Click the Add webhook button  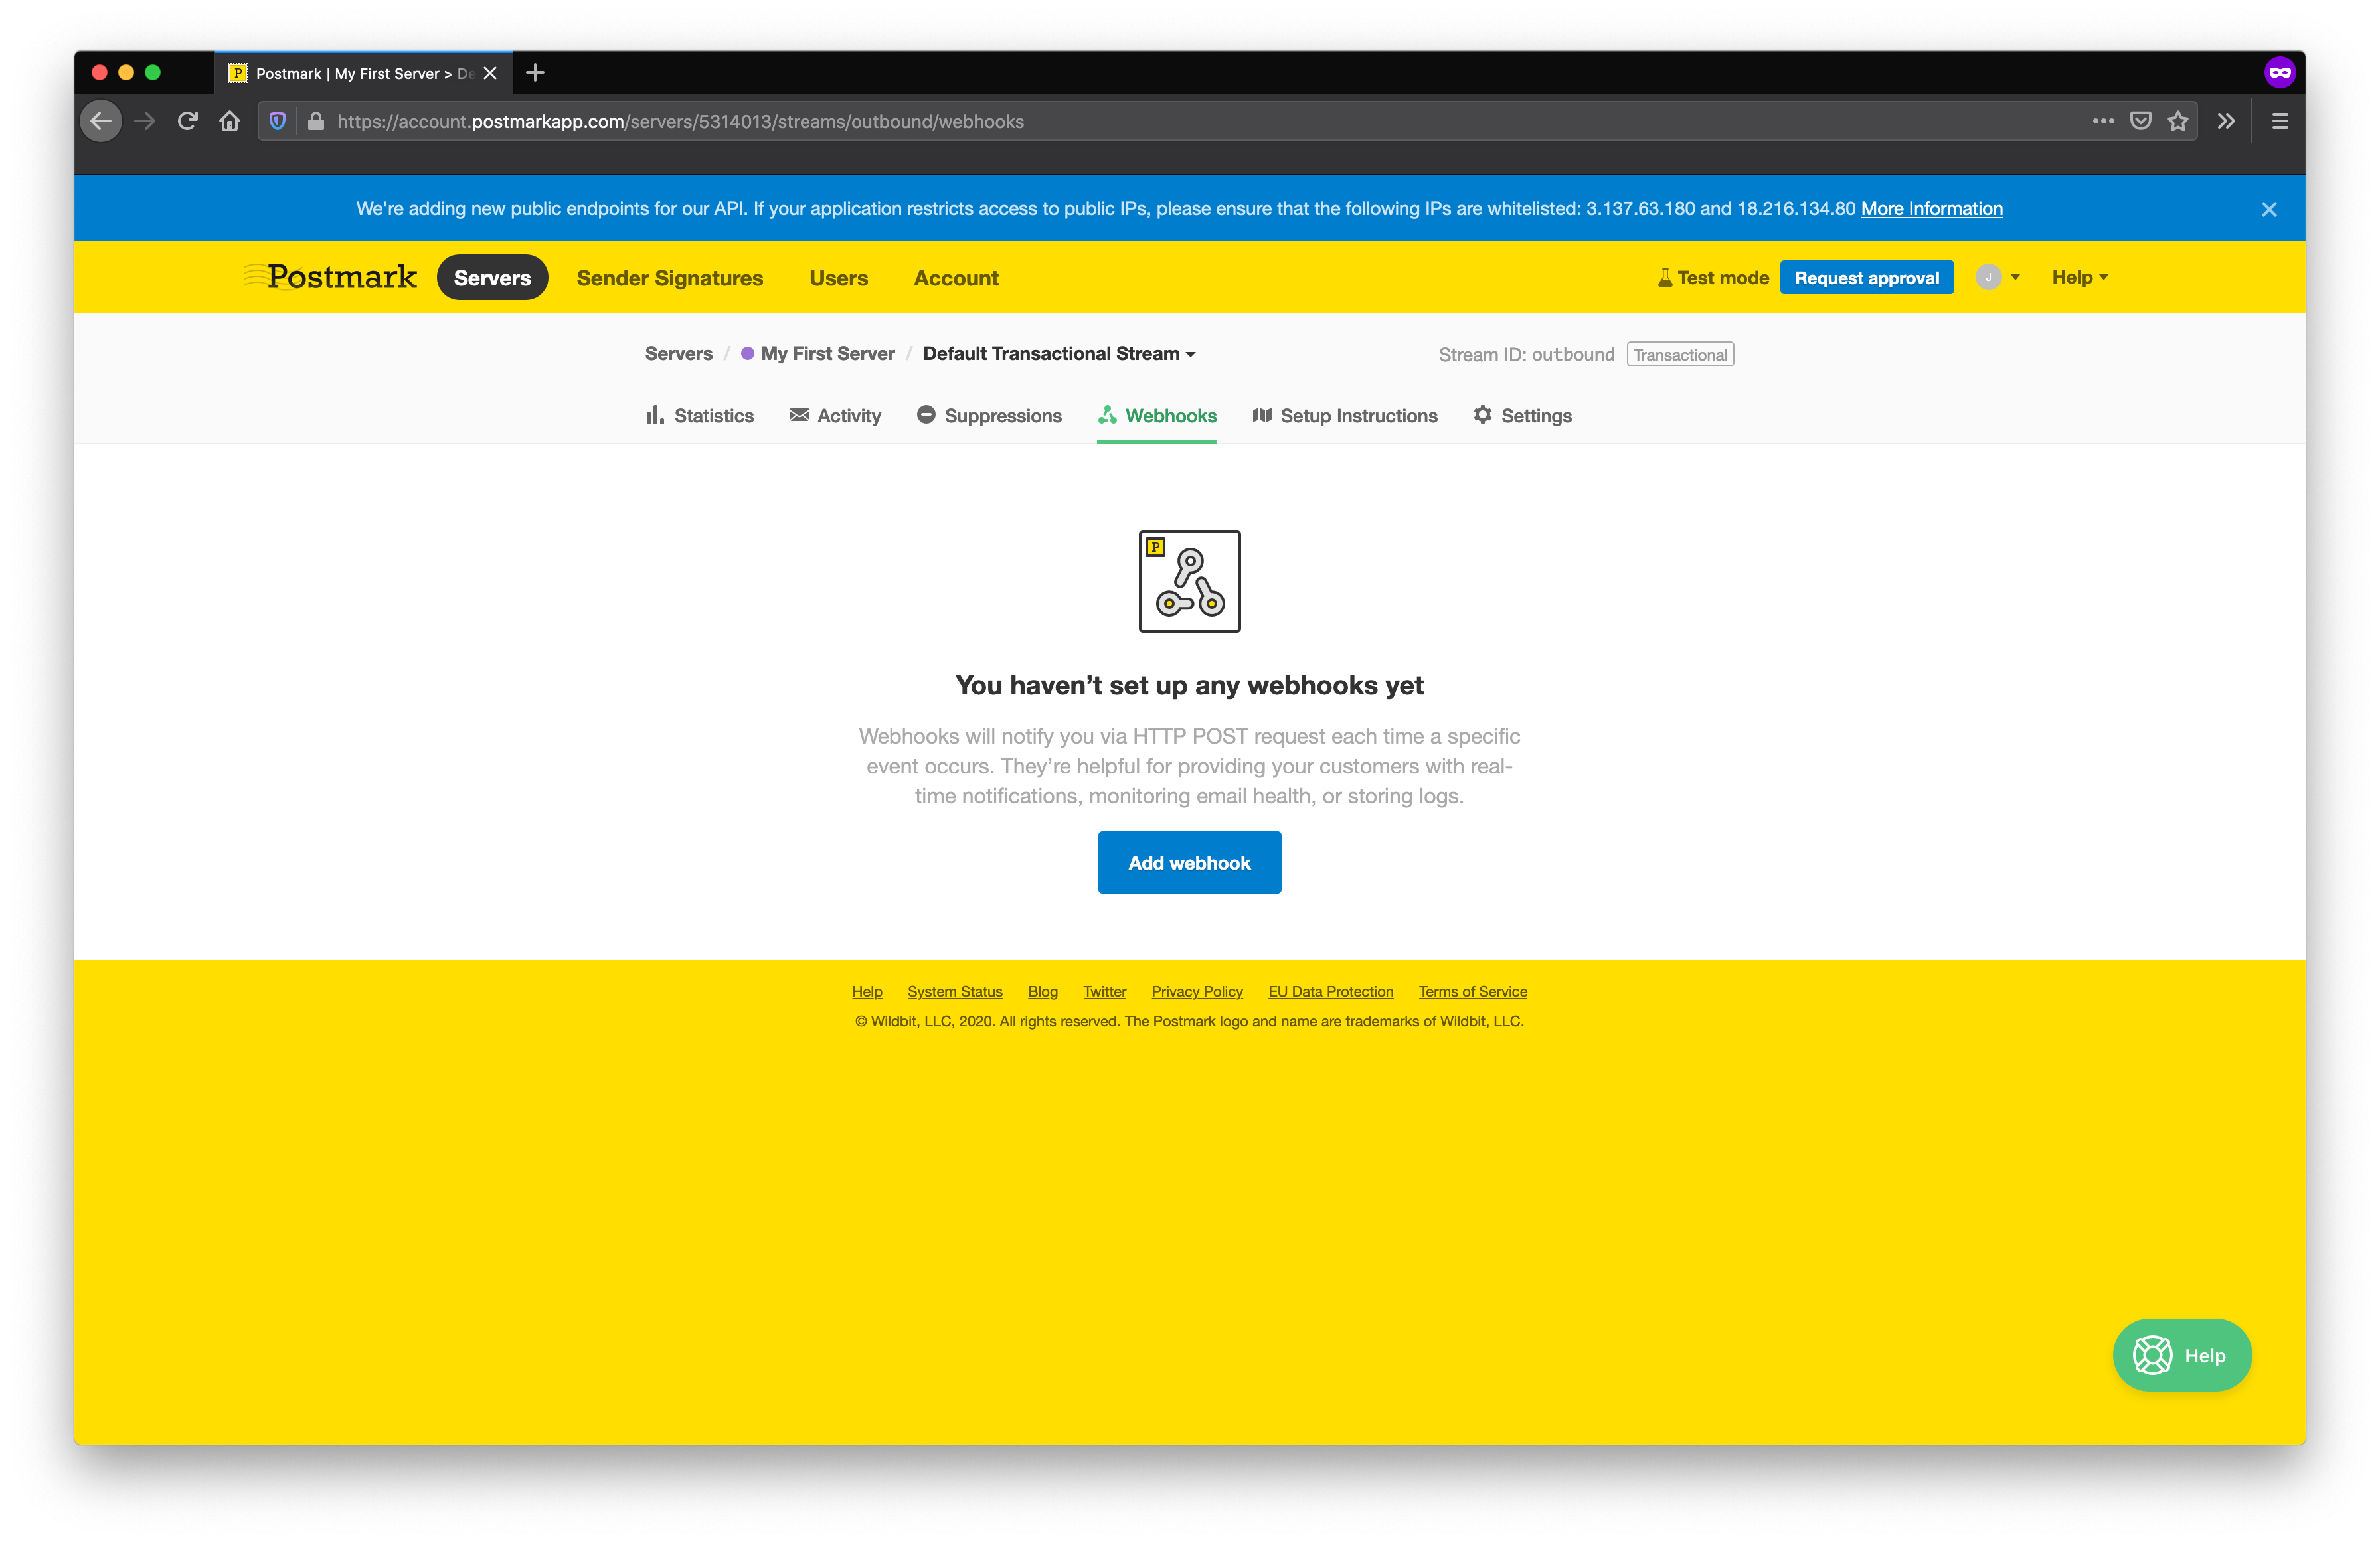[1190, 862]
